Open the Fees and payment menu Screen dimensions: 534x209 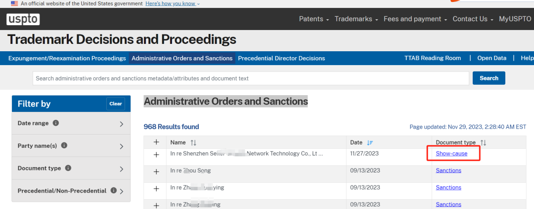[x=415, y=19]
